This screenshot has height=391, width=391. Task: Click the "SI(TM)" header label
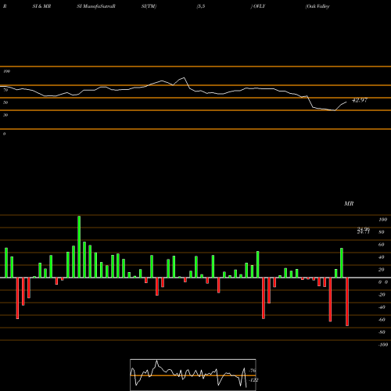point(149,6)
